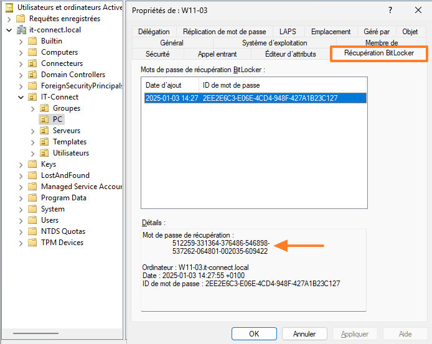Open the Système d'exploitation tab
Viewport: 432px width, 344px height.
point(275,43)
